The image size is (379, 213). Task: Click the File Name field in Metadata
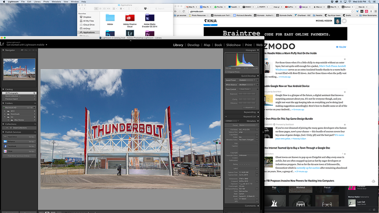[247, 130]
